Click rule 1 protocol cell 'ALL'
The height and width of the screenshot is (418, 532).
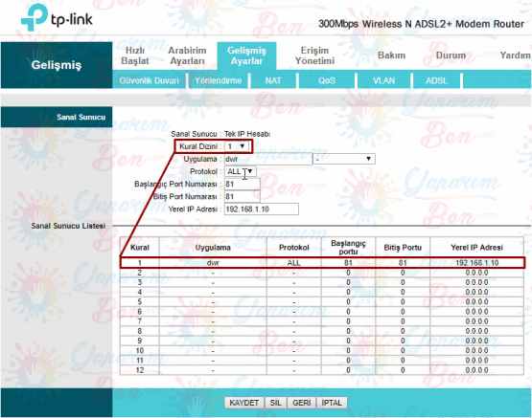(x=294, y=263)
